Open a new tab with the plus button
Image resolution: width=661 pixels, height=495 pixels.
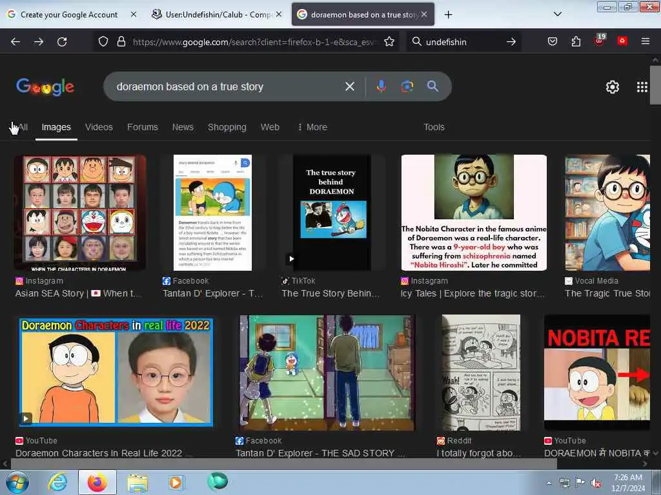click(448, 15)
